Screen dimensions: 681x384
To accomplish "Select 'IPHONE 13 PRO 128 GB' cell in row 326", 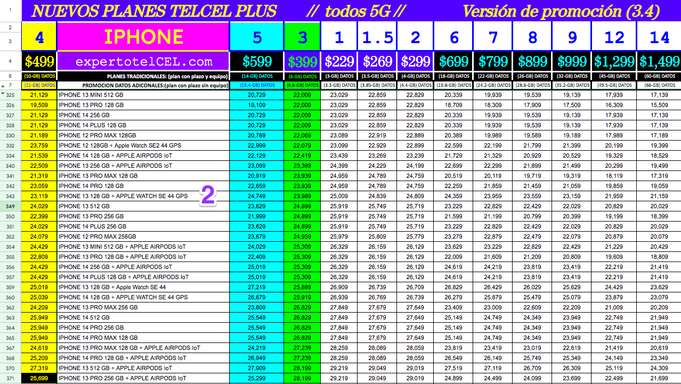I will (x=143, y=105).
